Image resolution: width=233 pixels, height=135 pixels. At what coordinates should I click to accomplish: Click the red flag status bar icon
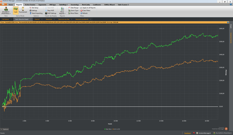(x=194, y=133)
